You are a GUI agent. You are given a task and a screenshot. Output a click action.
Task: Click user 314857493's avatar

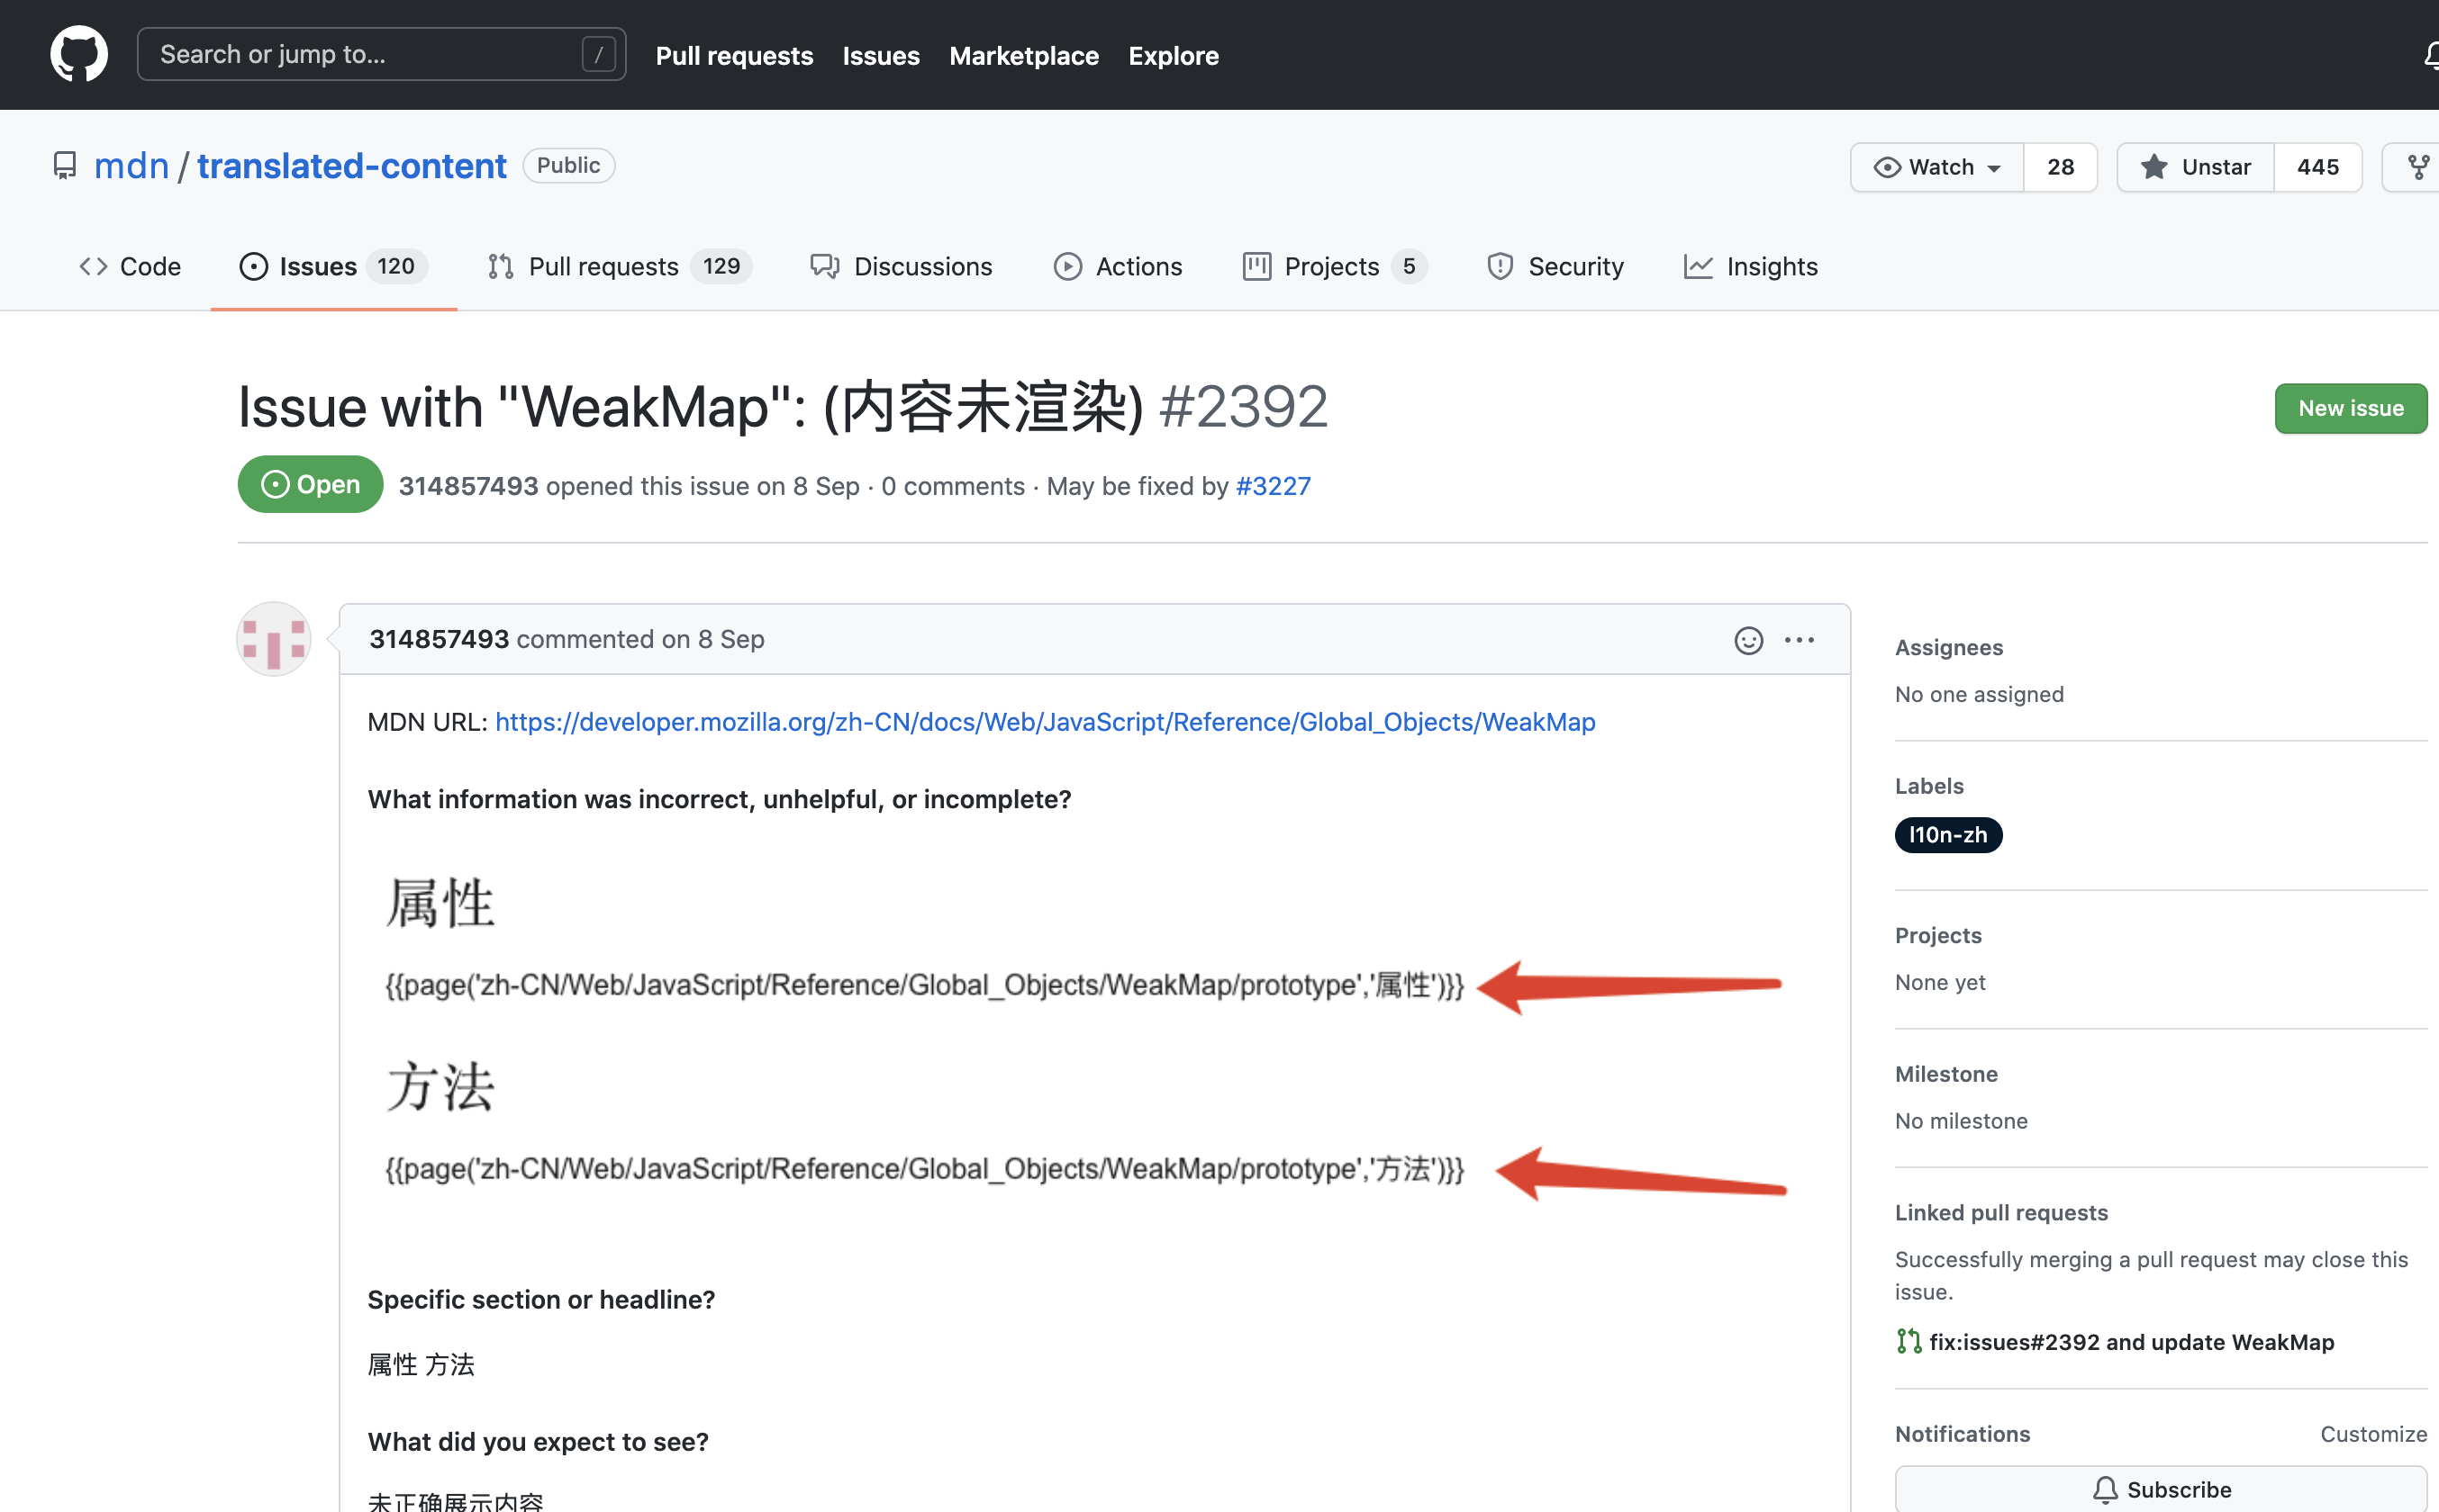(273, 639)
